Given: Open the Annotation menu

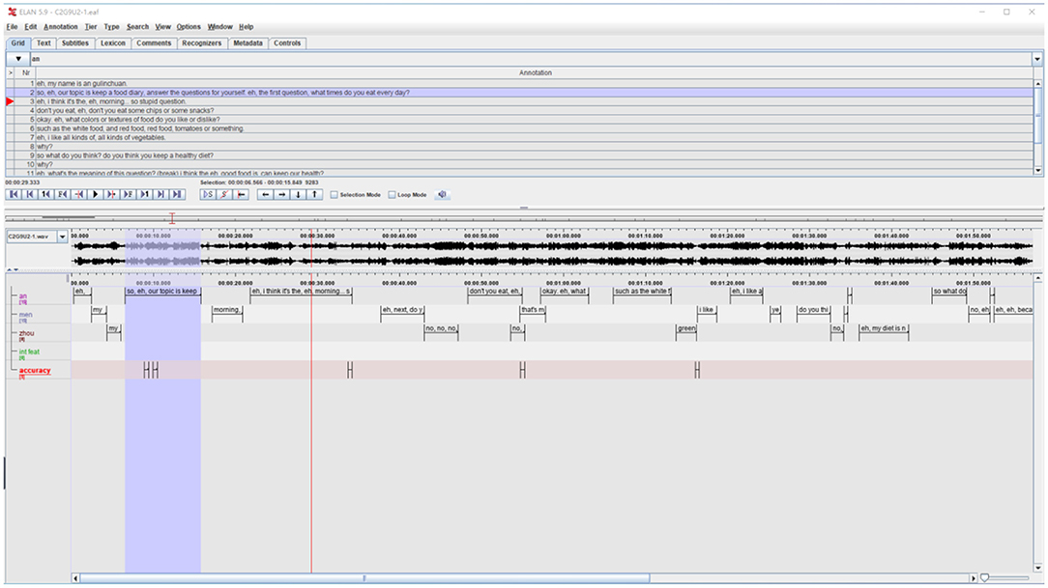Looking at the screenshot, I should point(61,27).
